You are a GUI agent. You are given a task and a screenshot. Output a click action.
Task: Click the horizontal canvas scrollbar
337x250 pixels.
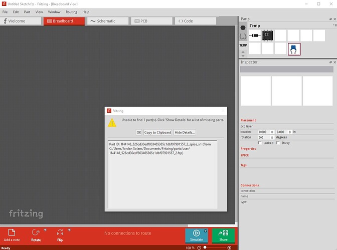tap(94, 225)
